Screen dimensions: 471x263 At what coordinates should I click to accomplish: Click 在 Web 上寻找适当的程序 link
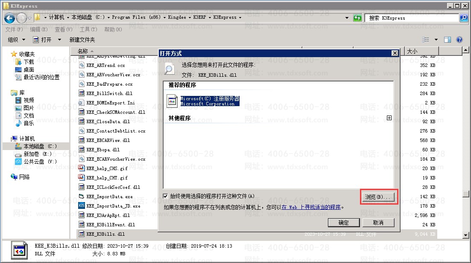(311, 207)
